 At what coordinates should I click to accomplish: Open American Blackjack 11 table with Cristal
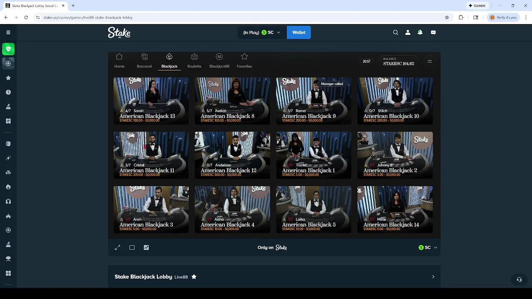(151, 155)
